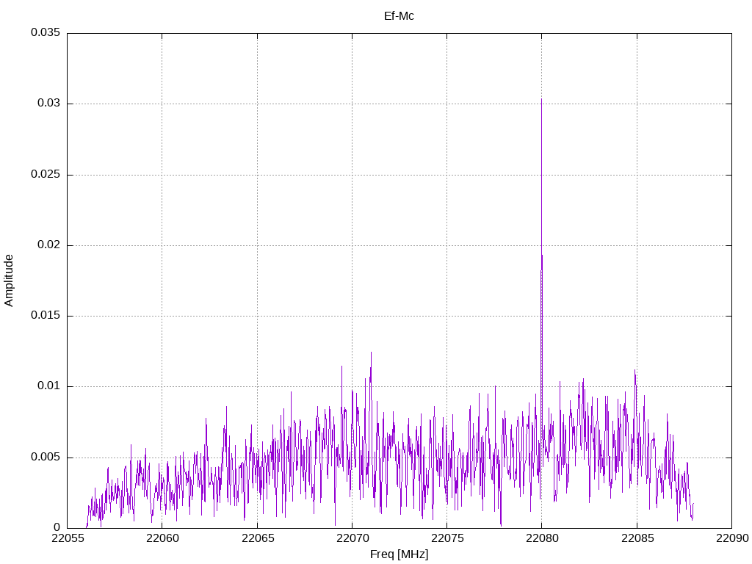The image size is (752, 564).
Task: Select the 0.015 y-axis tick label
Action: coord(45,316)
